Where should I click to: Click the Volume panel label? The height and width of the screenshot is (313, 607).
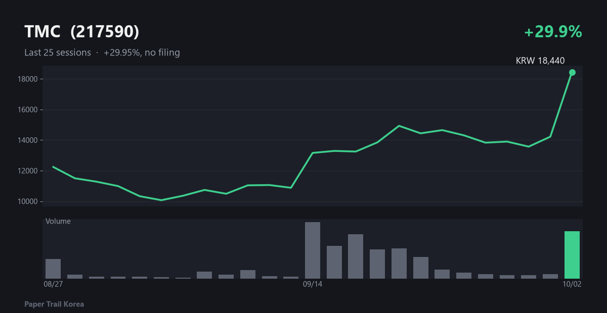[x=58, y=221]
